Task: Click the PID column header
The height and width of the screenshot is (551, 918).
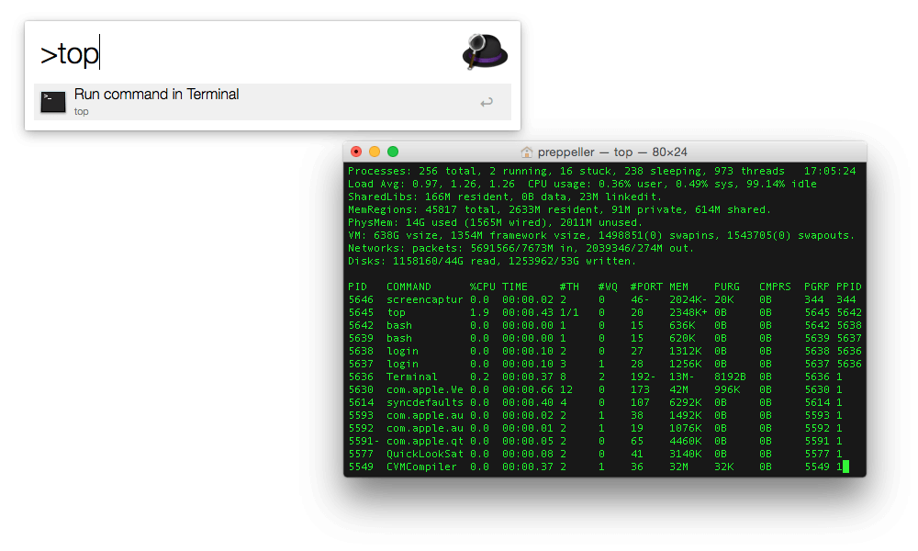Action: click(x=358, y=287)
